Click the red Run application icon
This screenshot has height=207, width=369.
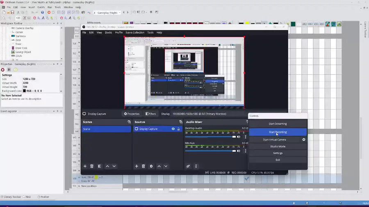(x=49, y=12)
